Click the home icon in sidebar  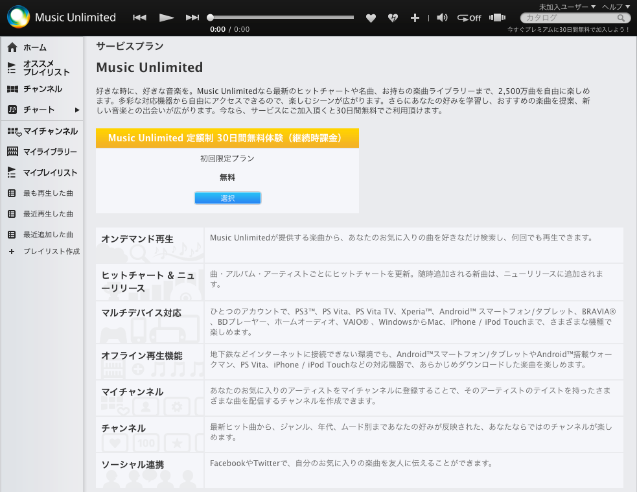[12, 47]
